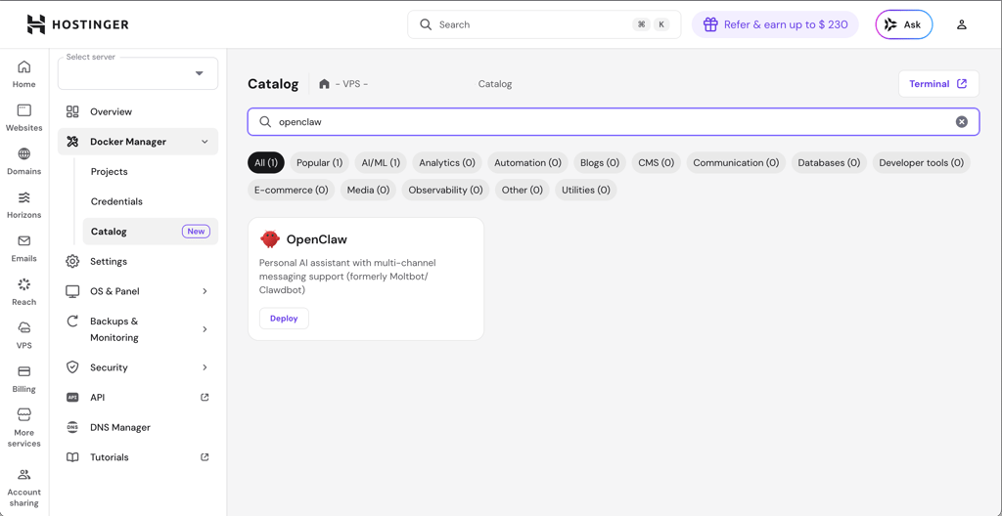Click the OpenClaw red mascot icon
1002x516 pixels.
point(270,239)
